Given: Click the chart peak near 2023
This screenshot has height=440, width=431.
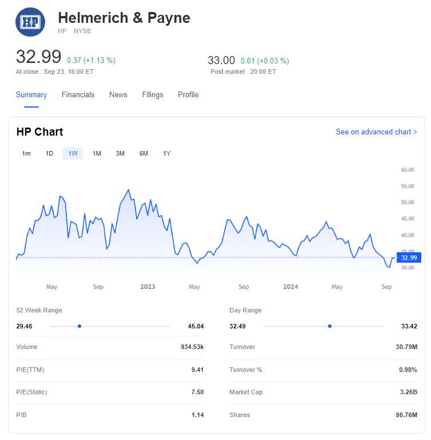Looking at the screenshot, I should (128, 190).
